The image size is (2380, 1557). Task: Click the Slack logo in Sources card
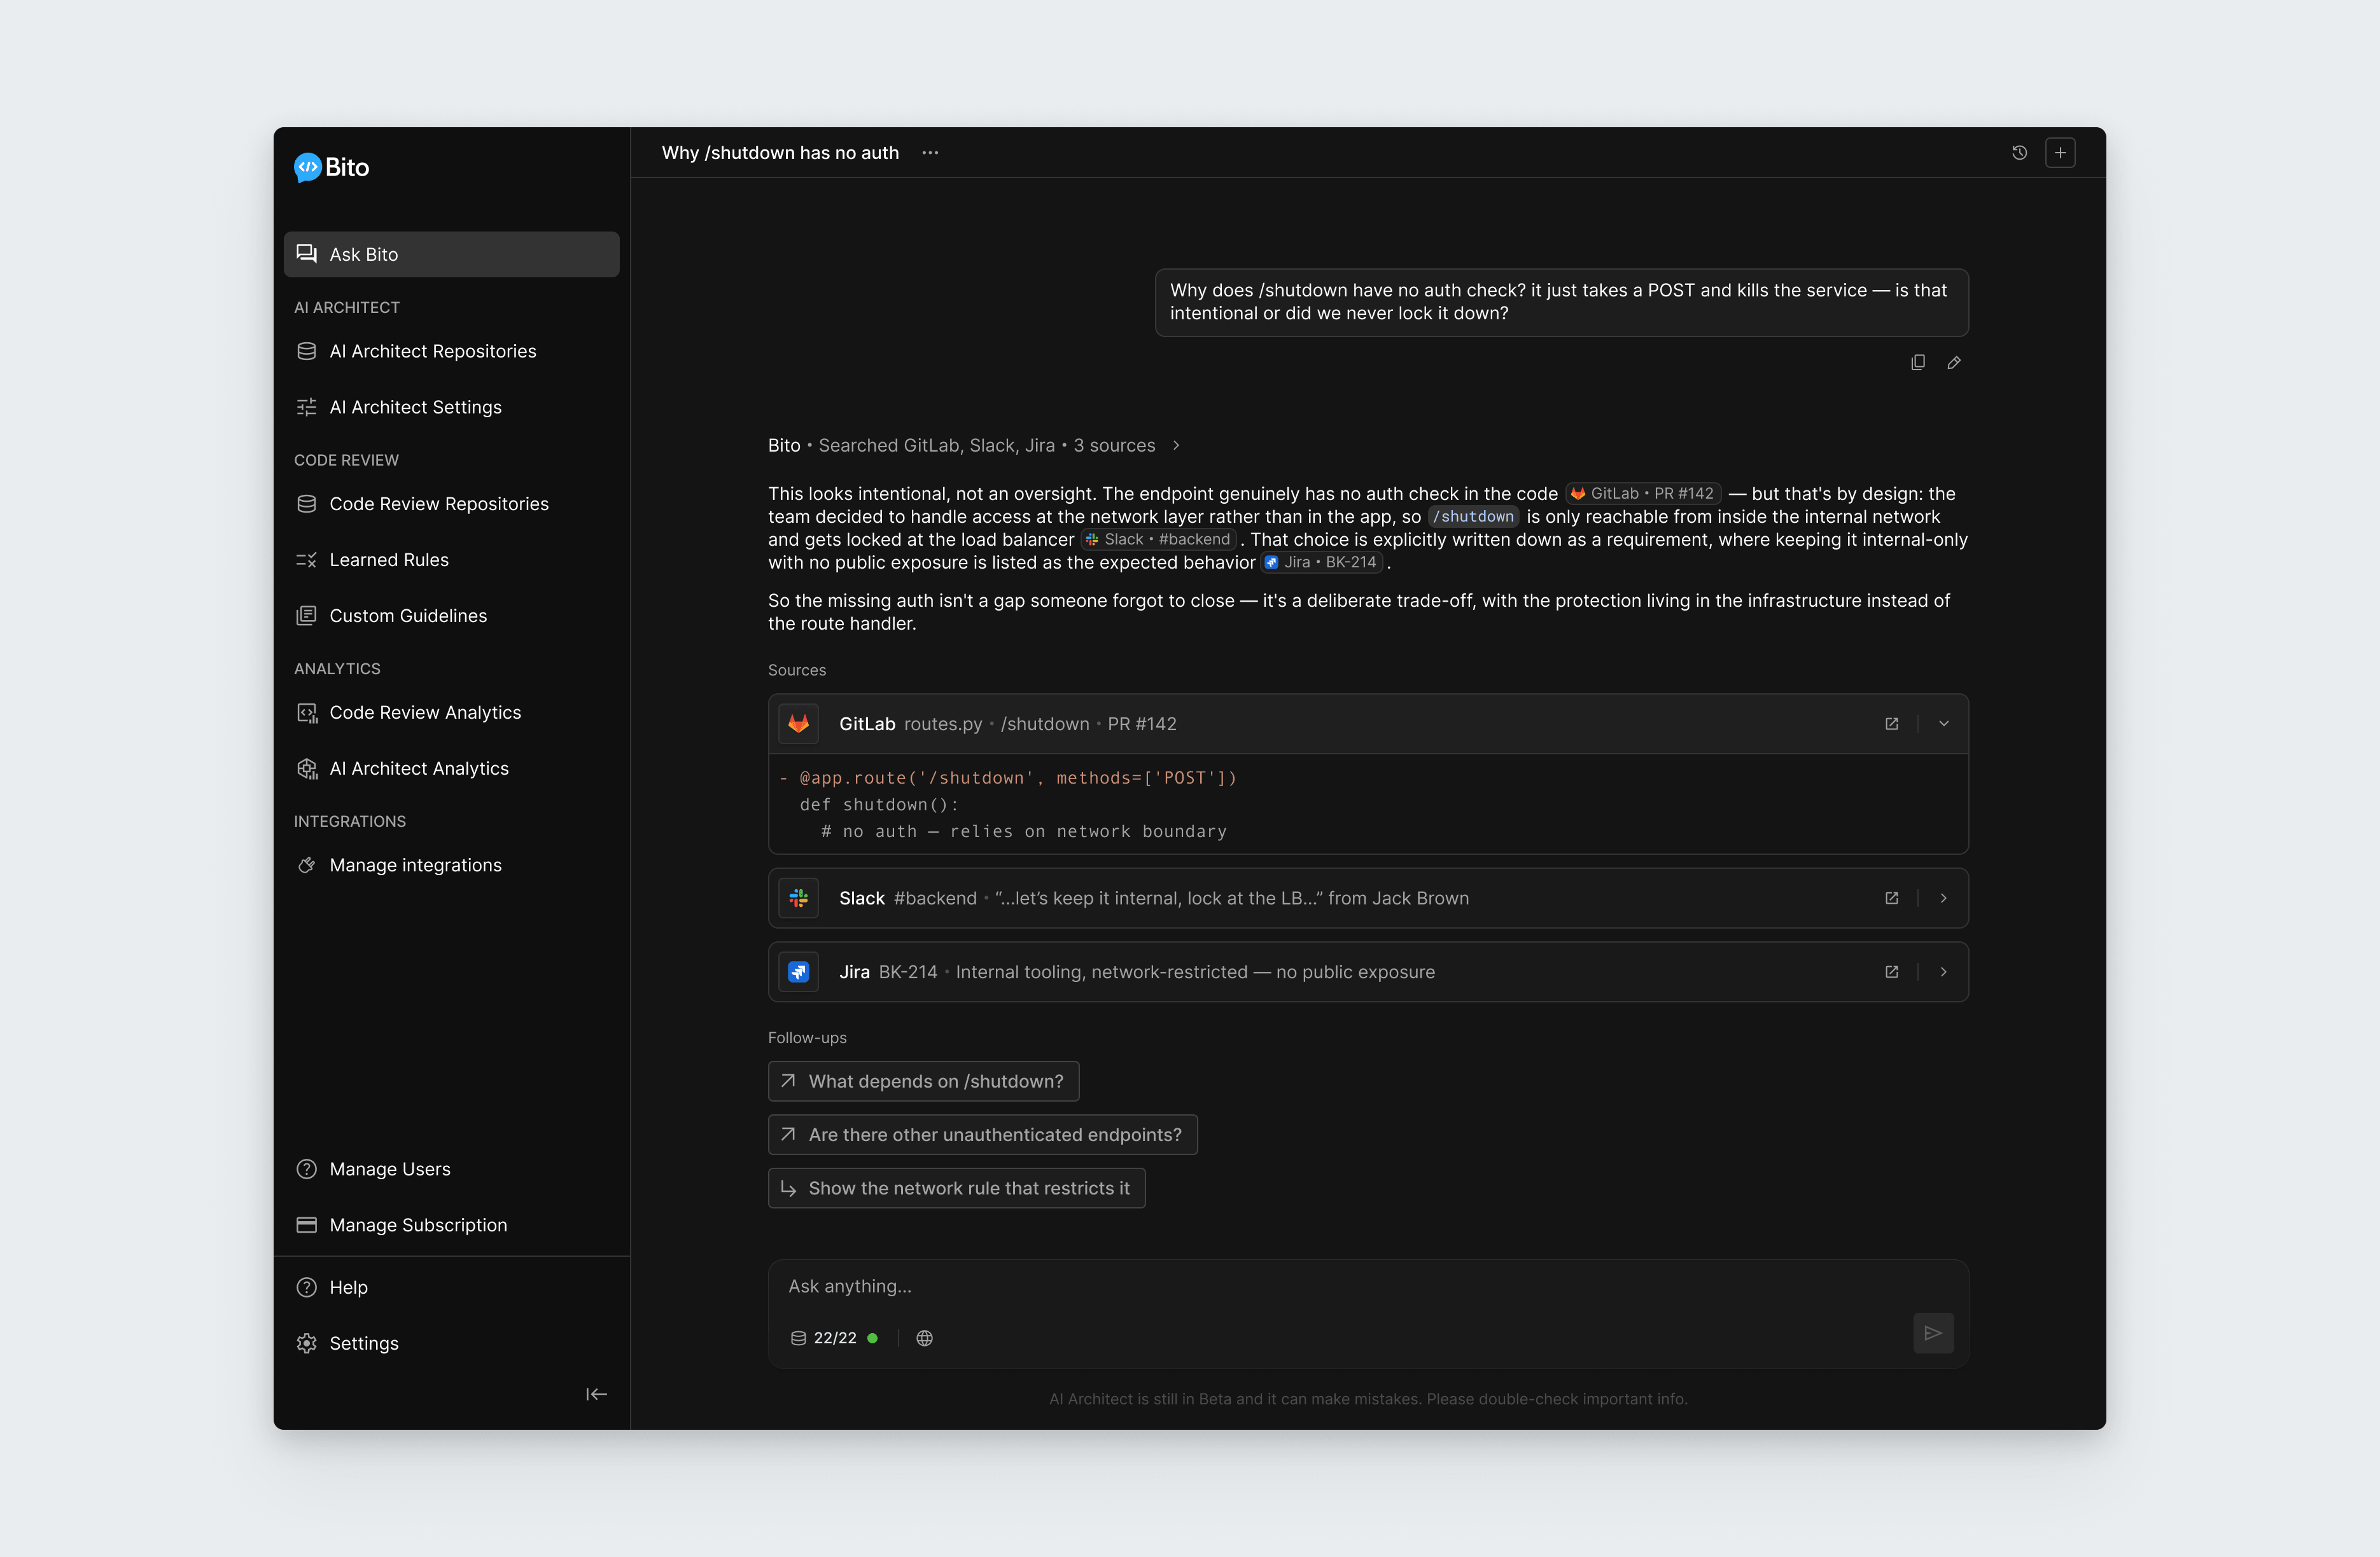pyautogui.click(x=798, y=899)
